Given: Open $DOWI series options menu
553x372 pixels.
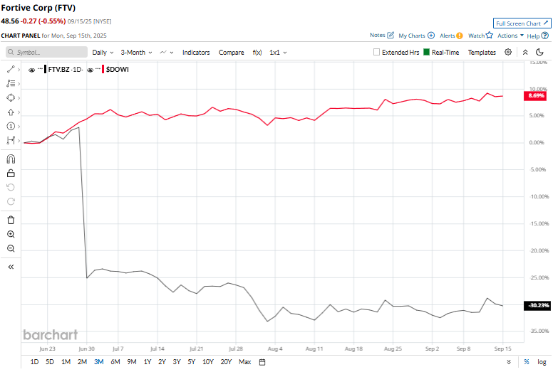Looking at the screenshot, I should click(98, 68).
